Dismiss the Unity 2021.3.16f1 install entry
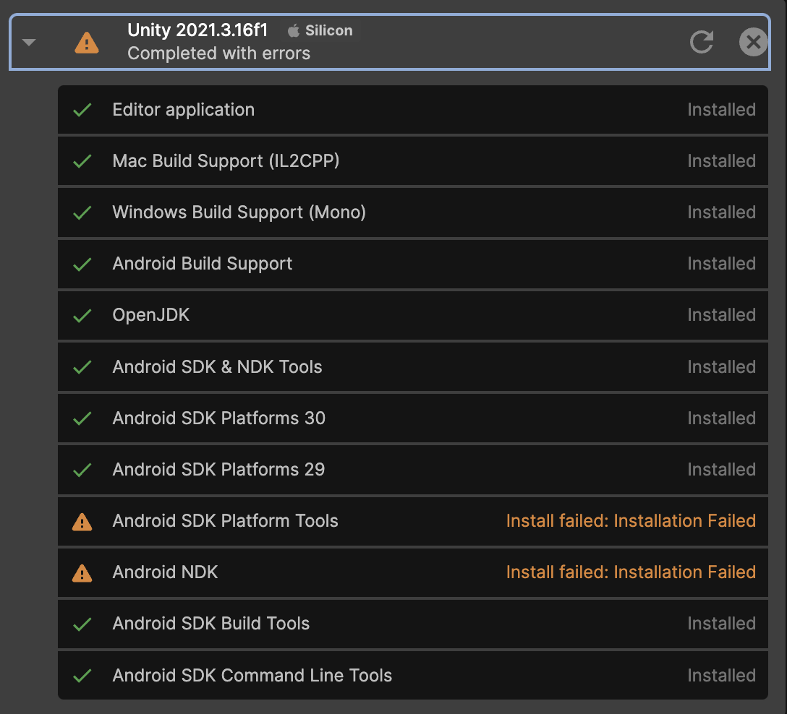The image size is (787, 714). click(753, 42)
